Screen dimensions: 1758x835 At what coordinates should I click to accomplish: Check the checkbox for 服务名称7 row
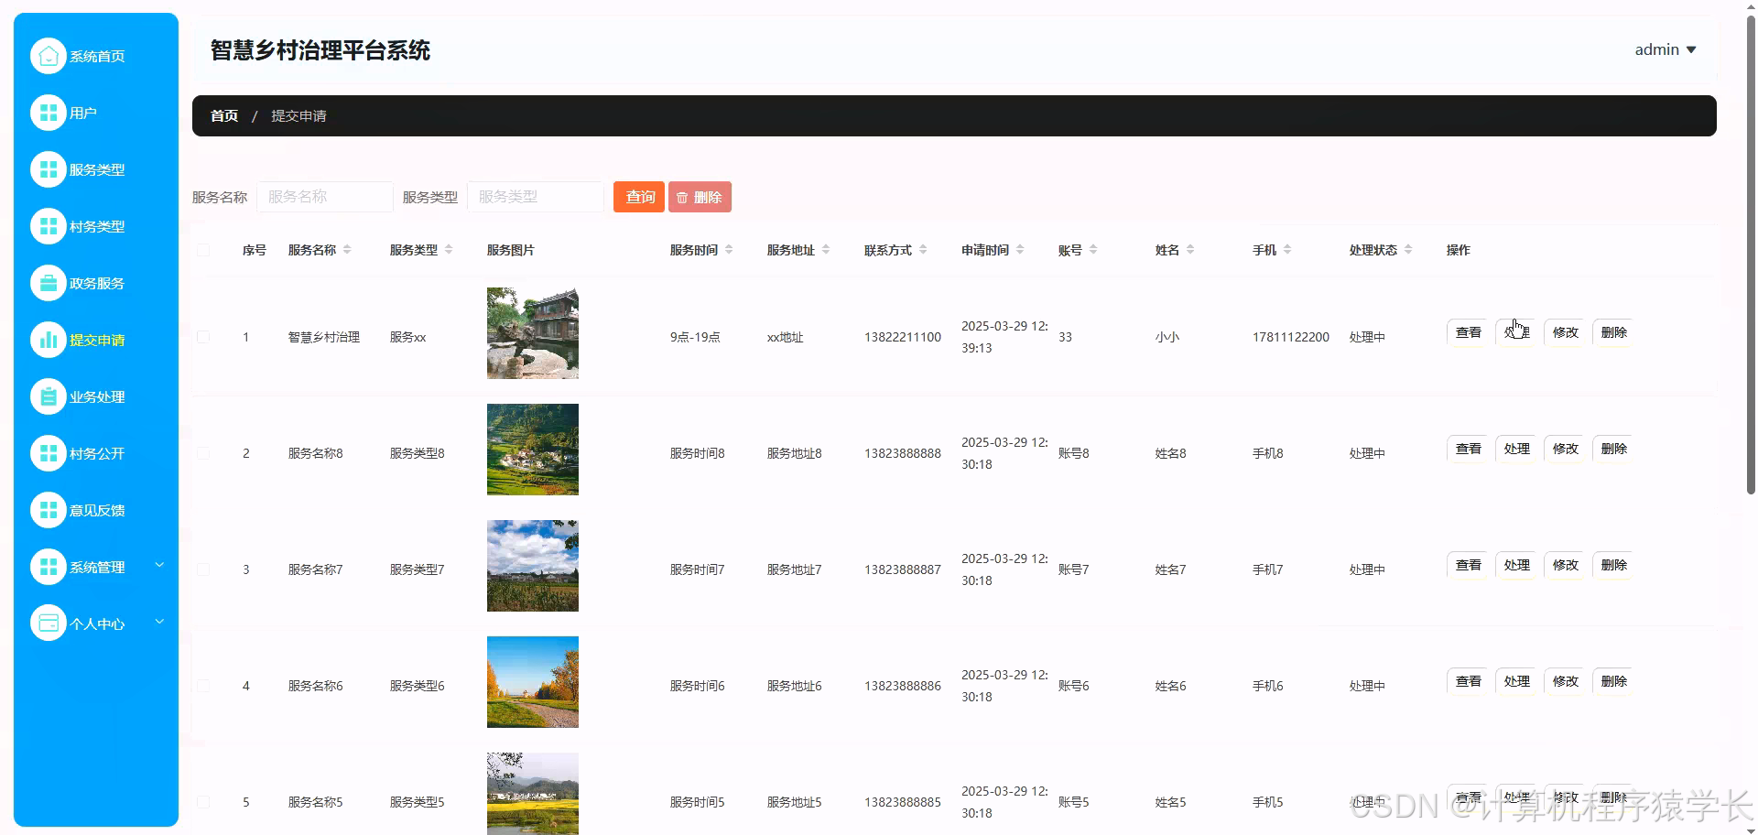[x=203, y=569]
